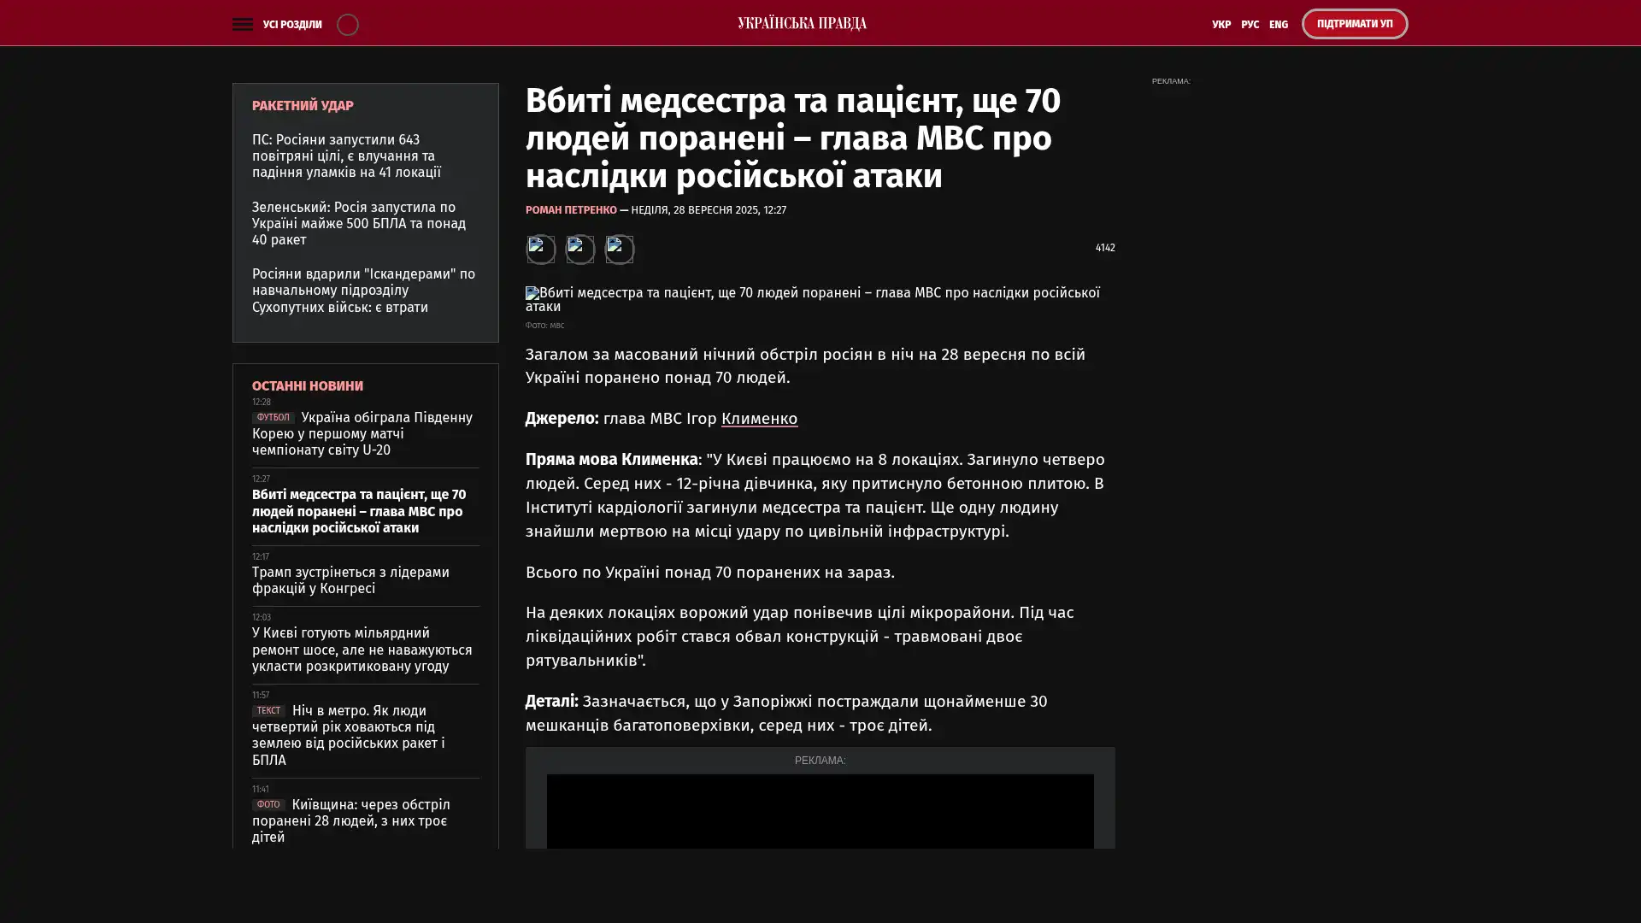This screenshot has width=1641, height=923.
Task: Open the hamburger menu icon
Action: click(242, 24)
